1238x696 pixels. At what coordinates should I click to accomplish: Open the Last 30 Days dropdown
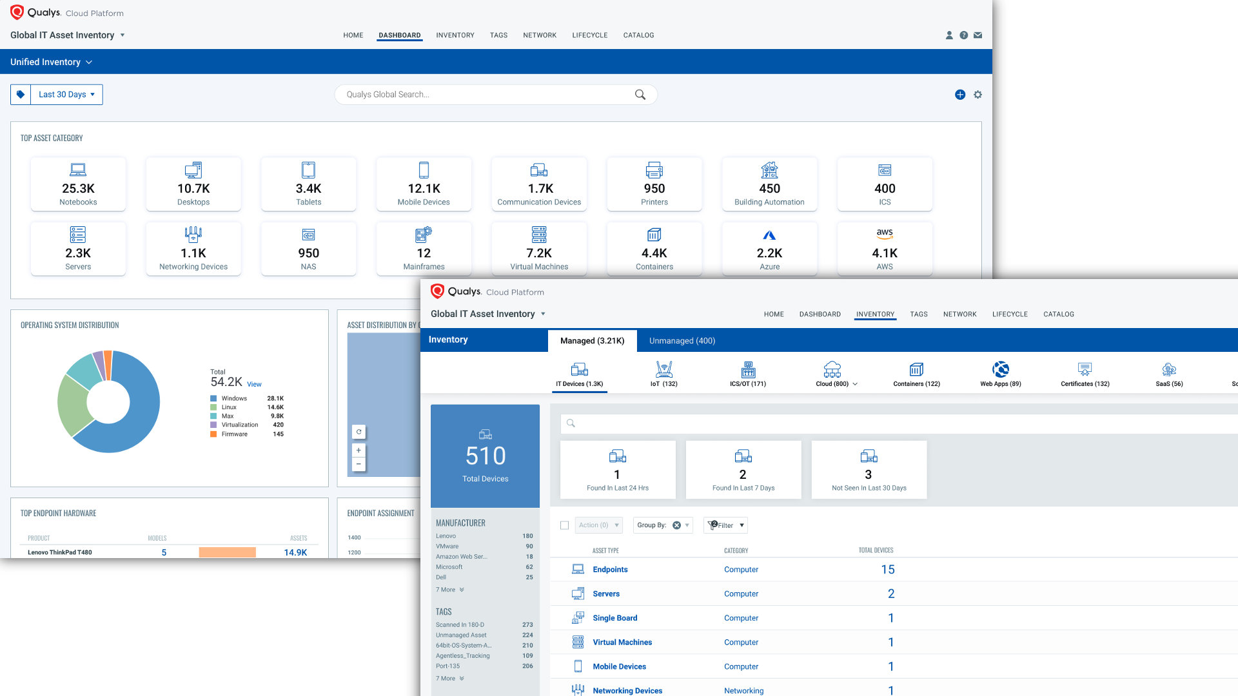coord(65,94)
